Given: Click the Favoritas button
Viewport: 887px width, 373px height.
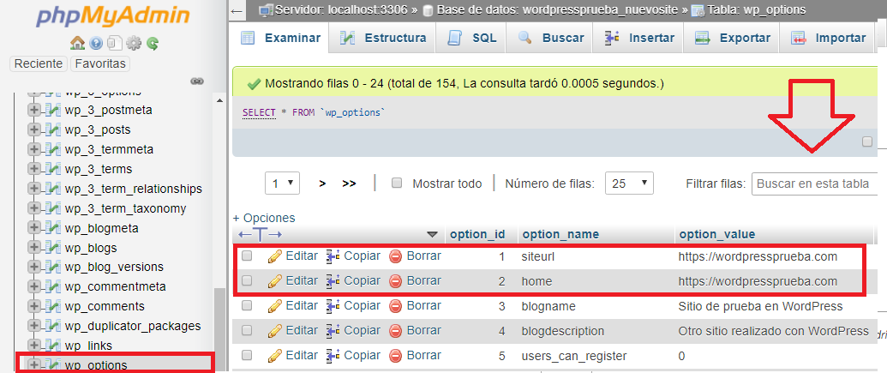Looking at the screenshot, I should point(100,64).
